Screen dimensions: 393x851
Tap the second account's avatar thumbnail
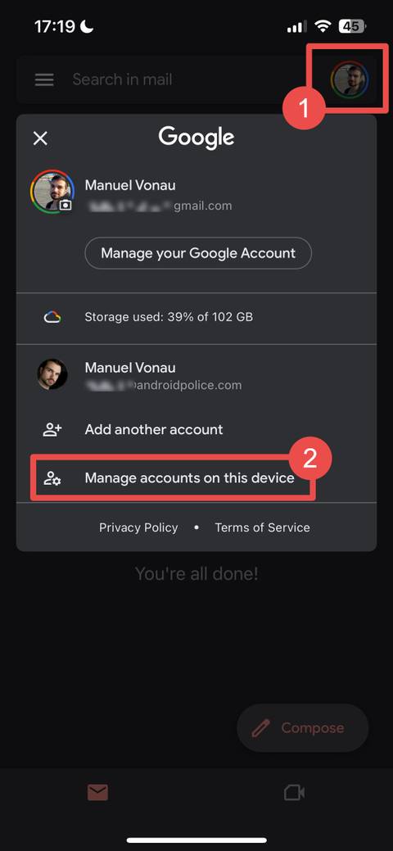[52, 374]
